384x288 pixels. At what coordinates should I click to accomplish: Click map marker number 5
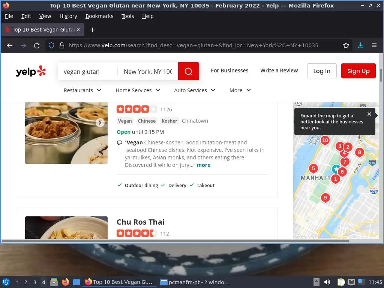(x=313, y=168)
